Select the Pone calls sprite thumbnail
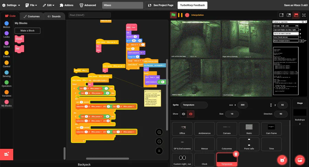Screen dimensions: 309x167 click(249, 144)
